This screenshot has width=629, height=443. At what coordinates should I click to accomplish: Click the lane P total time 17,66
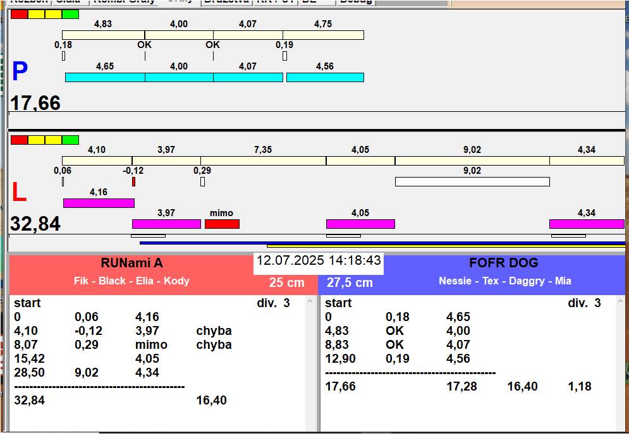tap(35, 102)
